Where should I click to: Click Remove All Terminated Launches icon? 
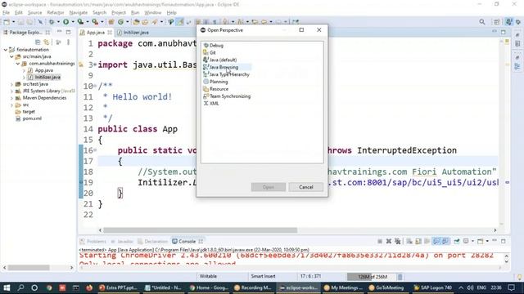397,242
